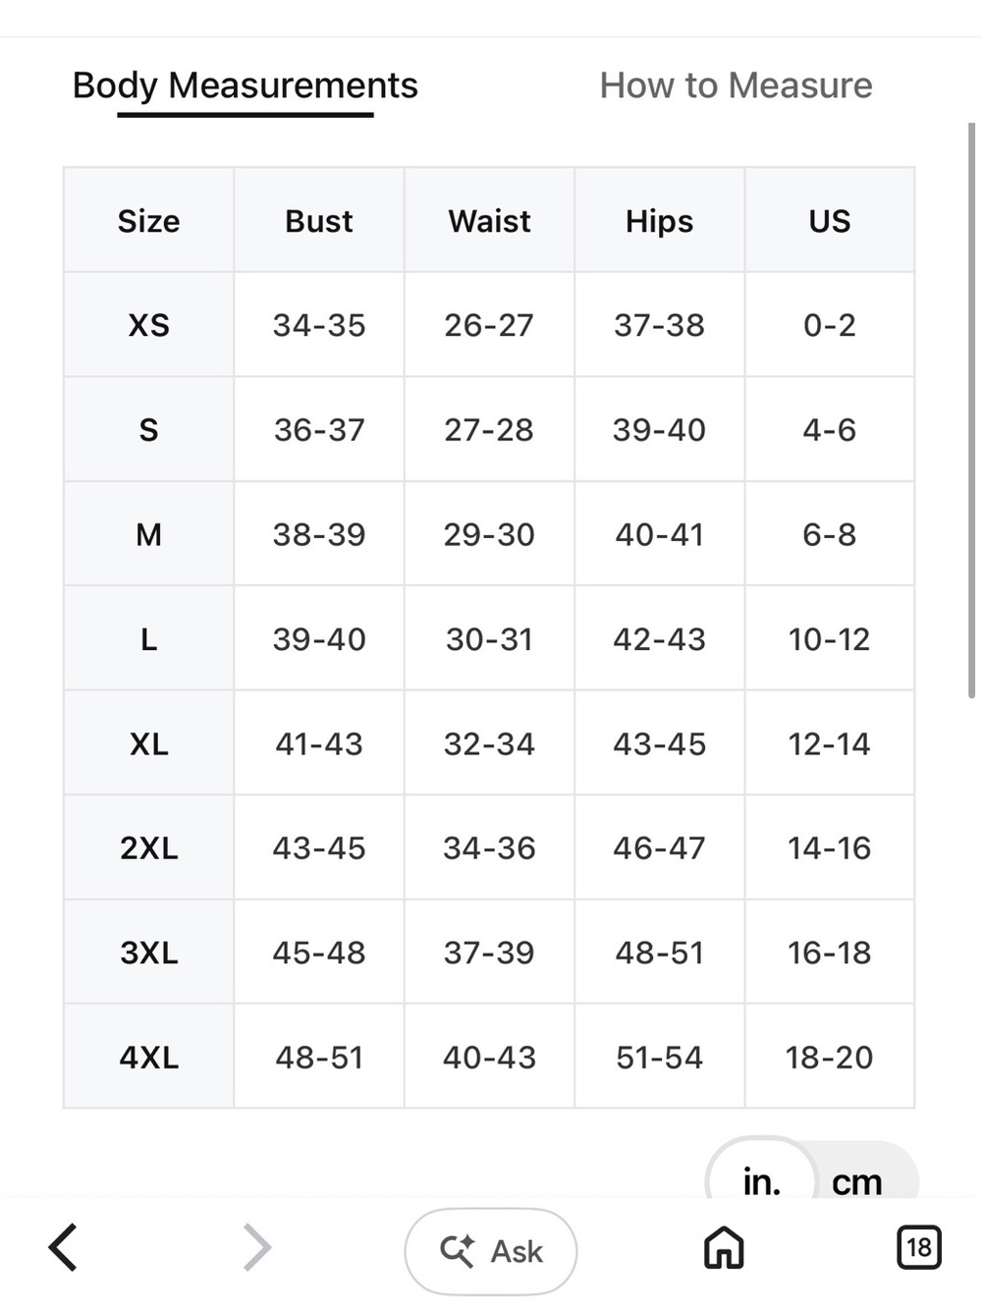Screen dimensions: 982x1309
Task: Click the M row bust value 38-39
Action: 319,534
